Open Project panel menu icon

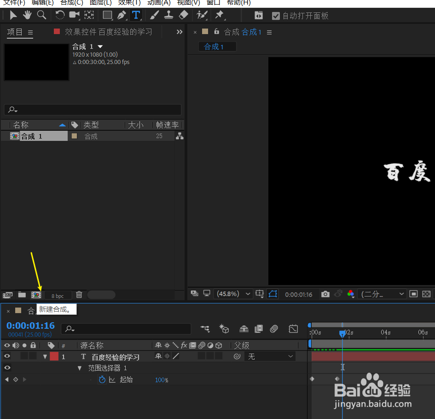click(x=30, y=33)
